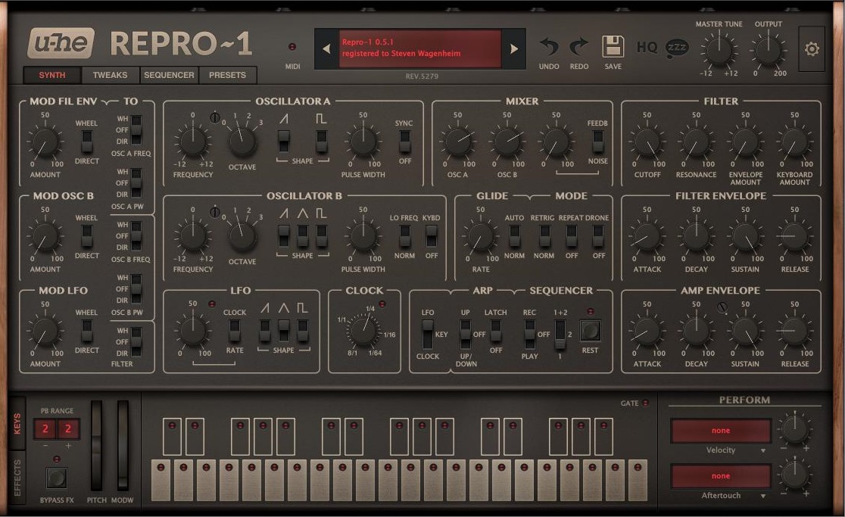Viewport: 845px width, 517px height.
Task: Click the LFO rate LED indicator
Action: coord(212,304)
